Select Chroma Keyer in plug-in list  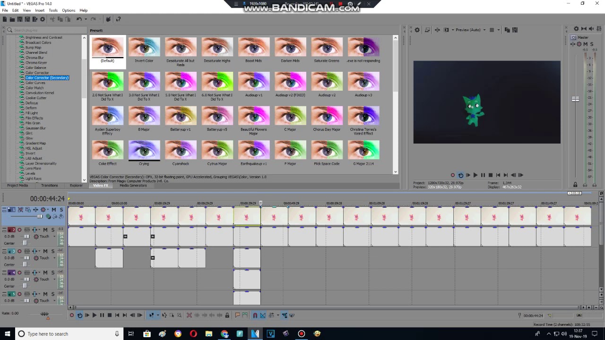coord(36,63)
